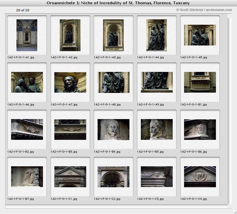Viewport: 237px width, 214px height.
Task: Click the '20 of 20' image count
Action: (23, 10)
